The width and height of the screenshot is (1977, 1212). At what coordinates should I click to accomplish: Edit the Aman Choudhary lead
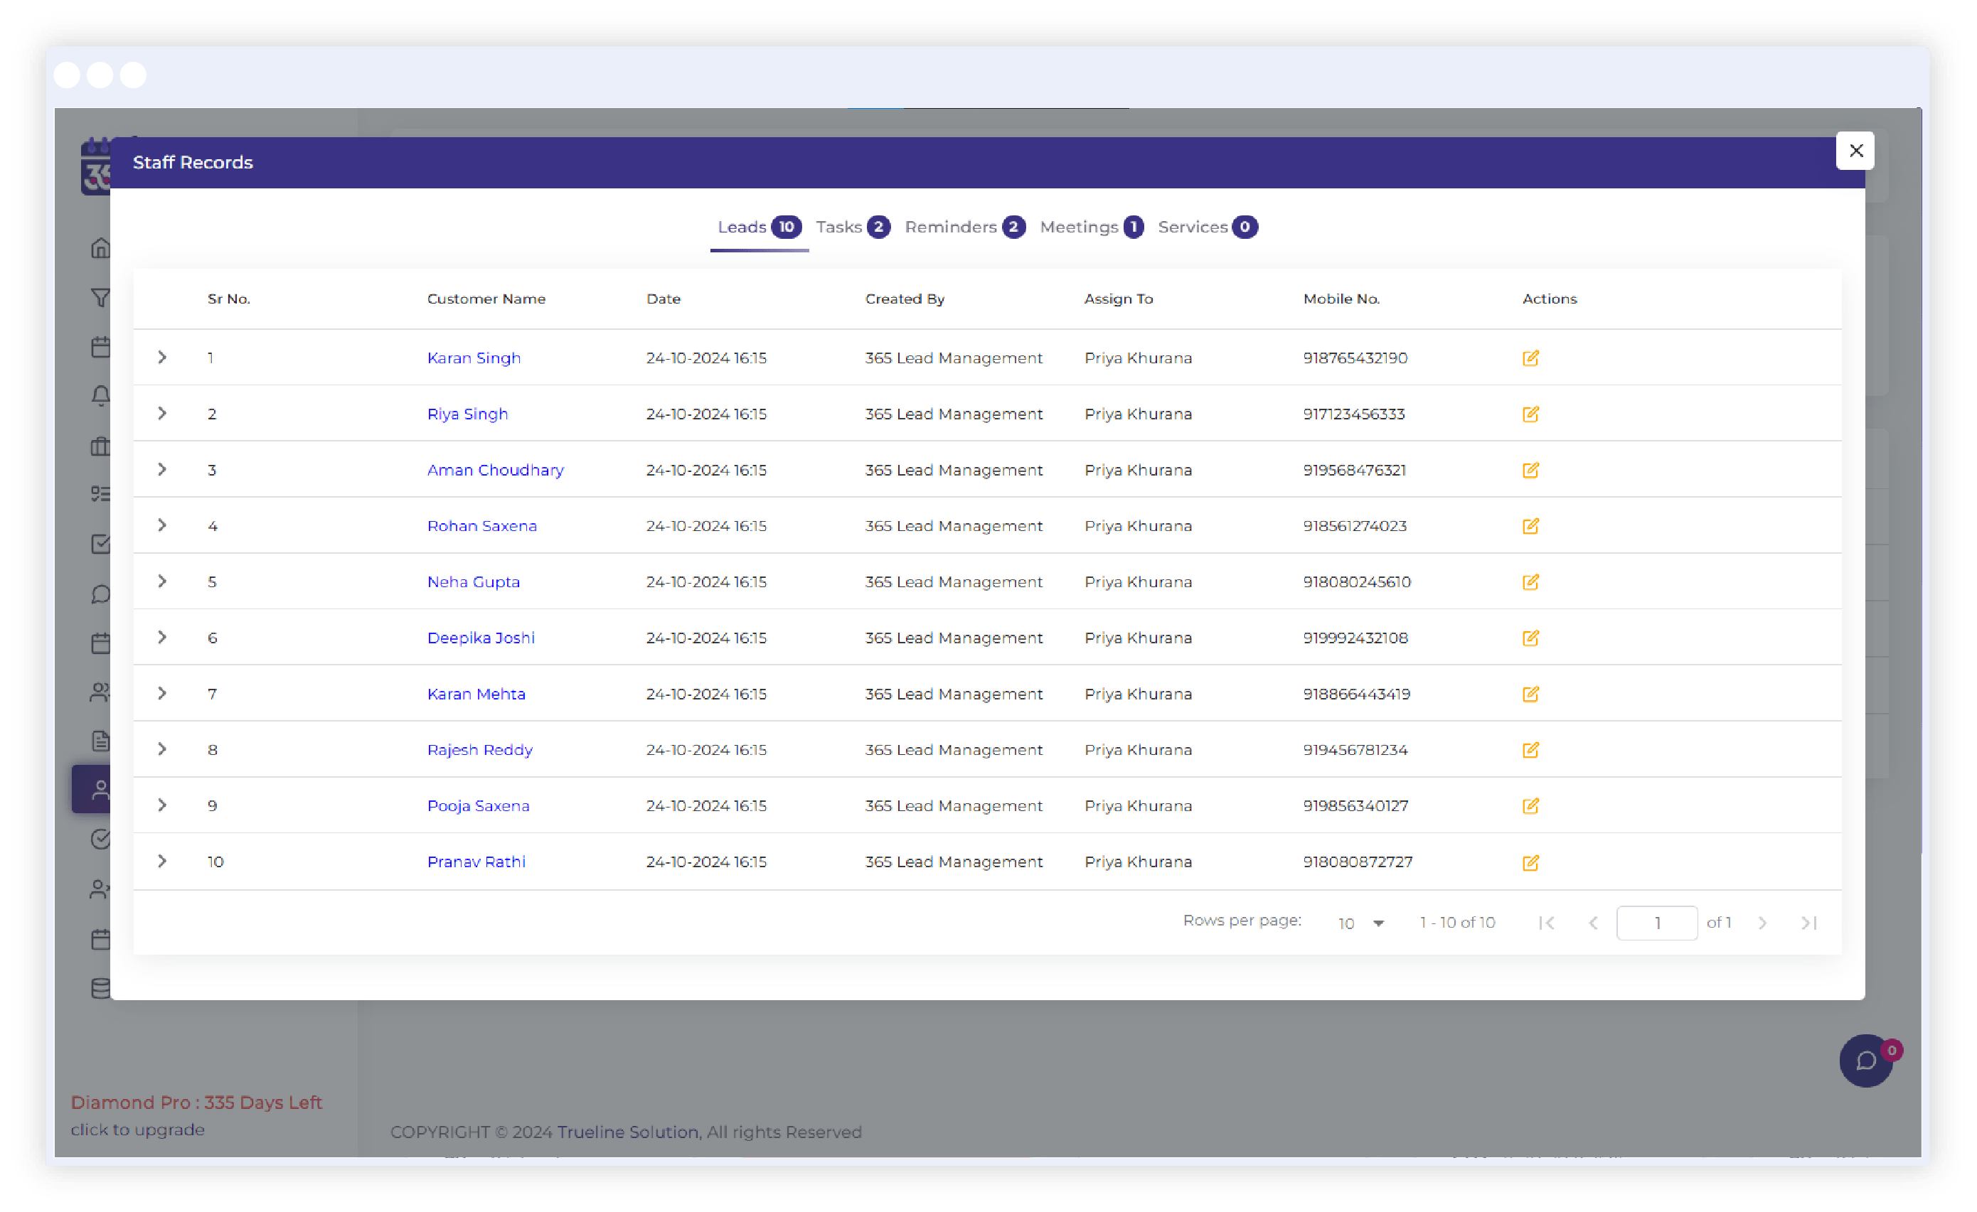[x=1530, y=470]
